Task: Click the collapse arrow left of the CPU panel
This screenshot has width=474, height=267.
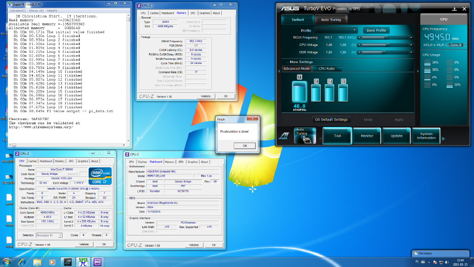Action: click(x=418, y=71)
